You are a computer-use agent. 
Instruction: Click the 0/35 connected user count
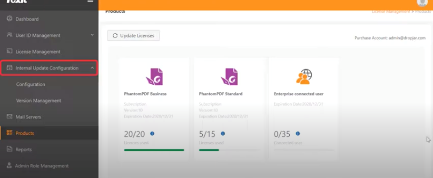tap(282, 134)
